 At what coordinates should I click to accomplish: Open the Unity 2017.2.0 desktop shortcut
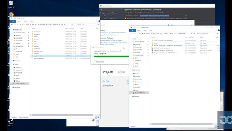coord(11,123)
